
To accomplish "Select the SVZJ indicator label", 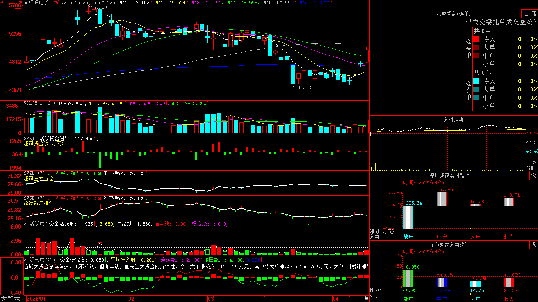I will pyautogui.click(x=29, y=138).
